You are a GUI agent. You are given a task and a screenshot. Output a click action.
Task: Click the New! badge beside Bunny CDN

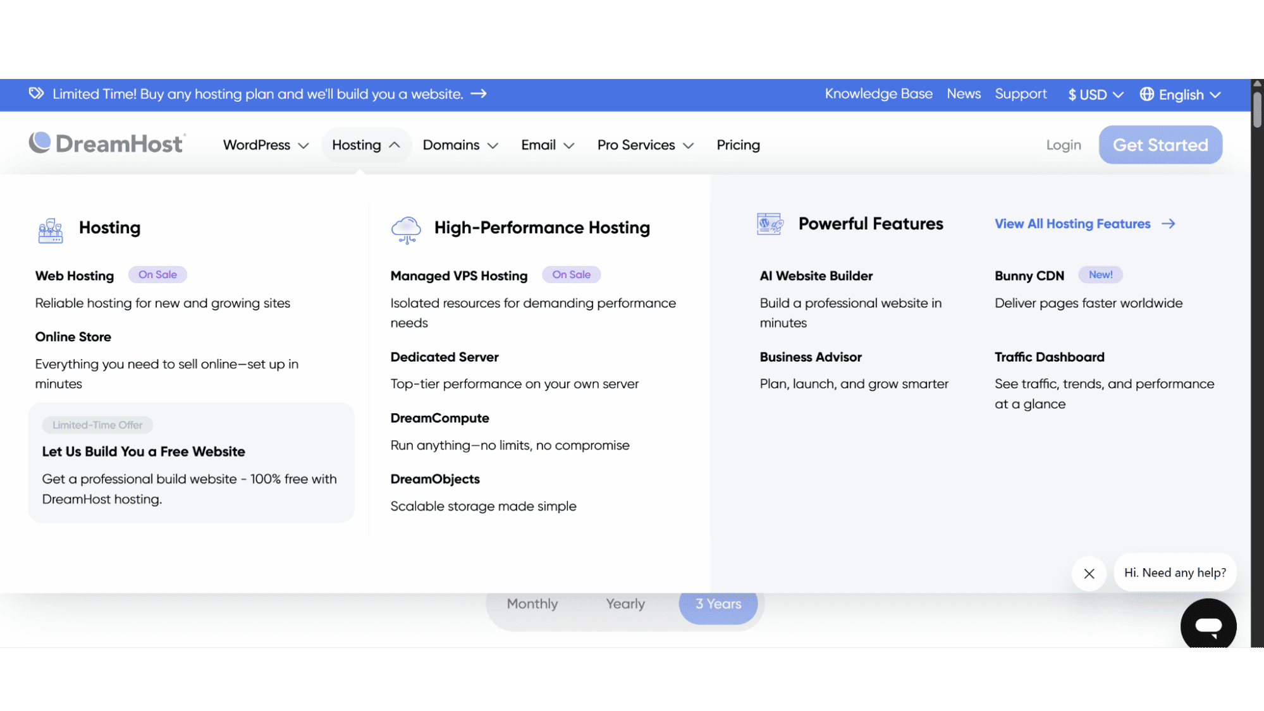1100,274
